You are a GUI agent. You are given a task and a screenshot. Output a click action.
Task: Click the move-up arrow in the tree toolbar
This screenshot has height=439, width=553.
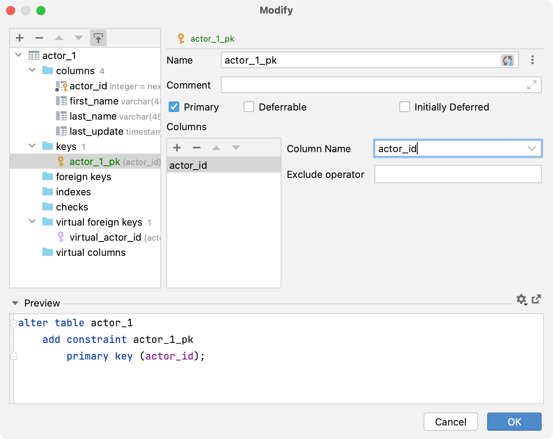pos(59,38)
